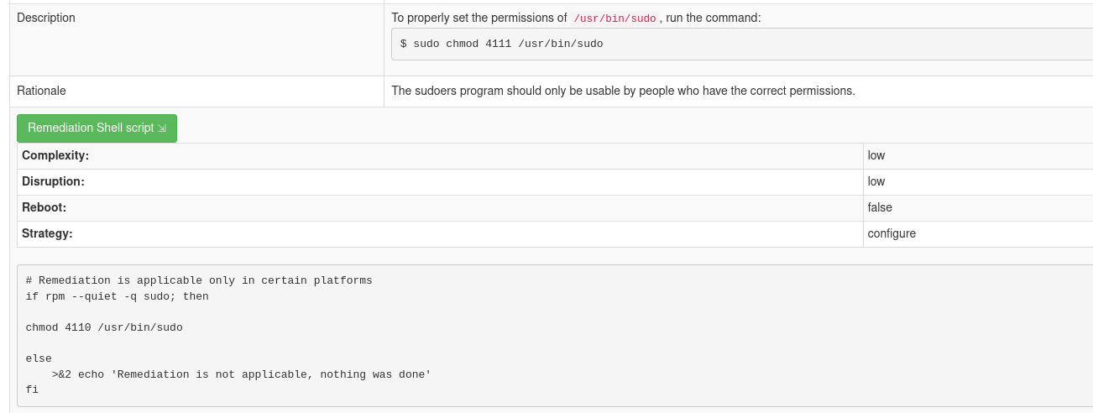
Task: Click the Reboot label cell
Action: pyautogui.click(x=44, y=207)
